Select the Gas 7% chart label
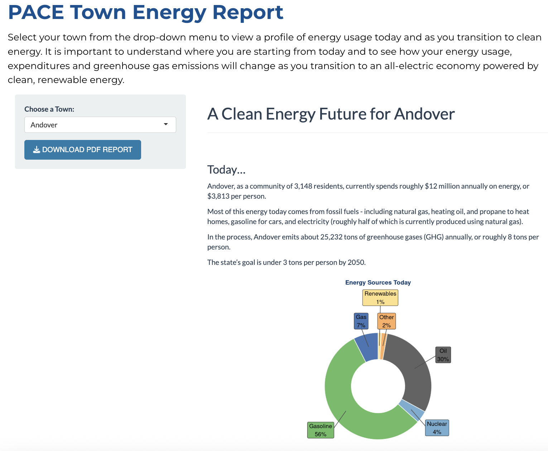The image size is (548, 451). (x=361, y=321)
